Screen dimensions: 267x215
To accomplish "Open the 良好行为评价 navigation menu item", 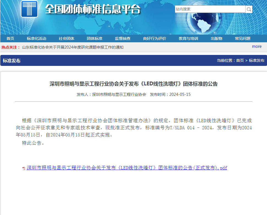I will (154, 38).
